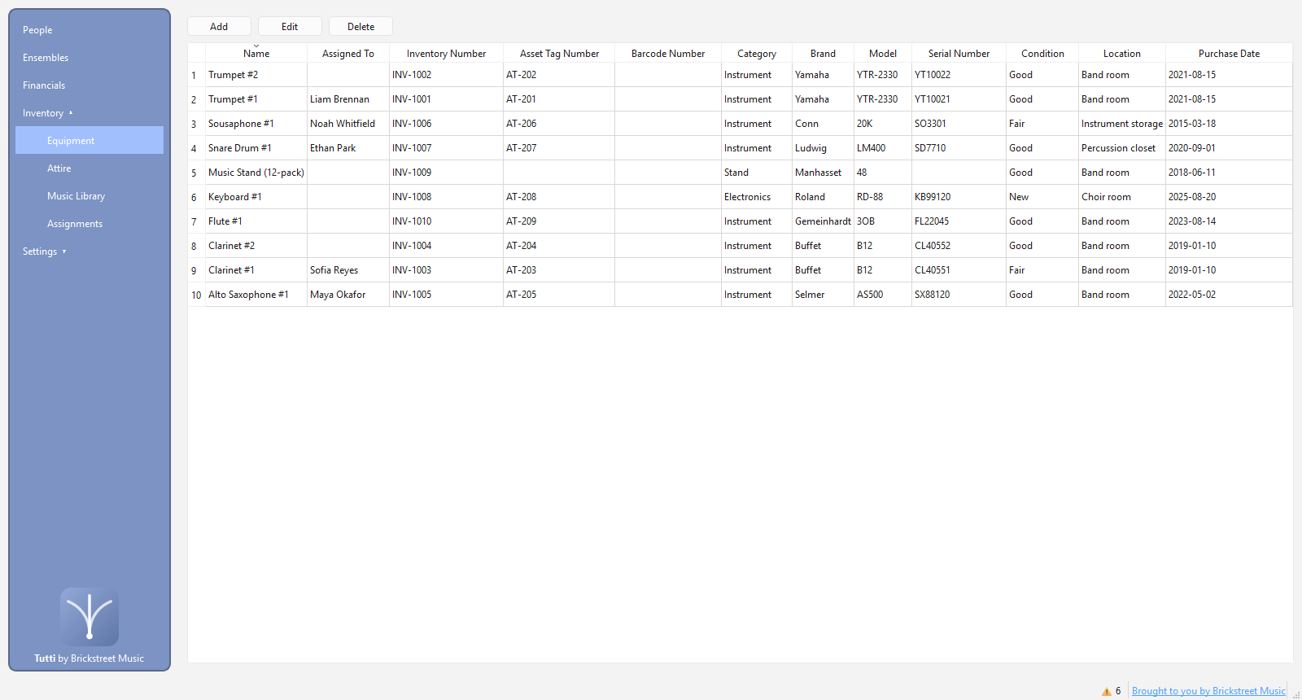This screenshot has width=1302, height=700.
Task: Sort by the Purchase Date column header
Action: pos(1229,54)
